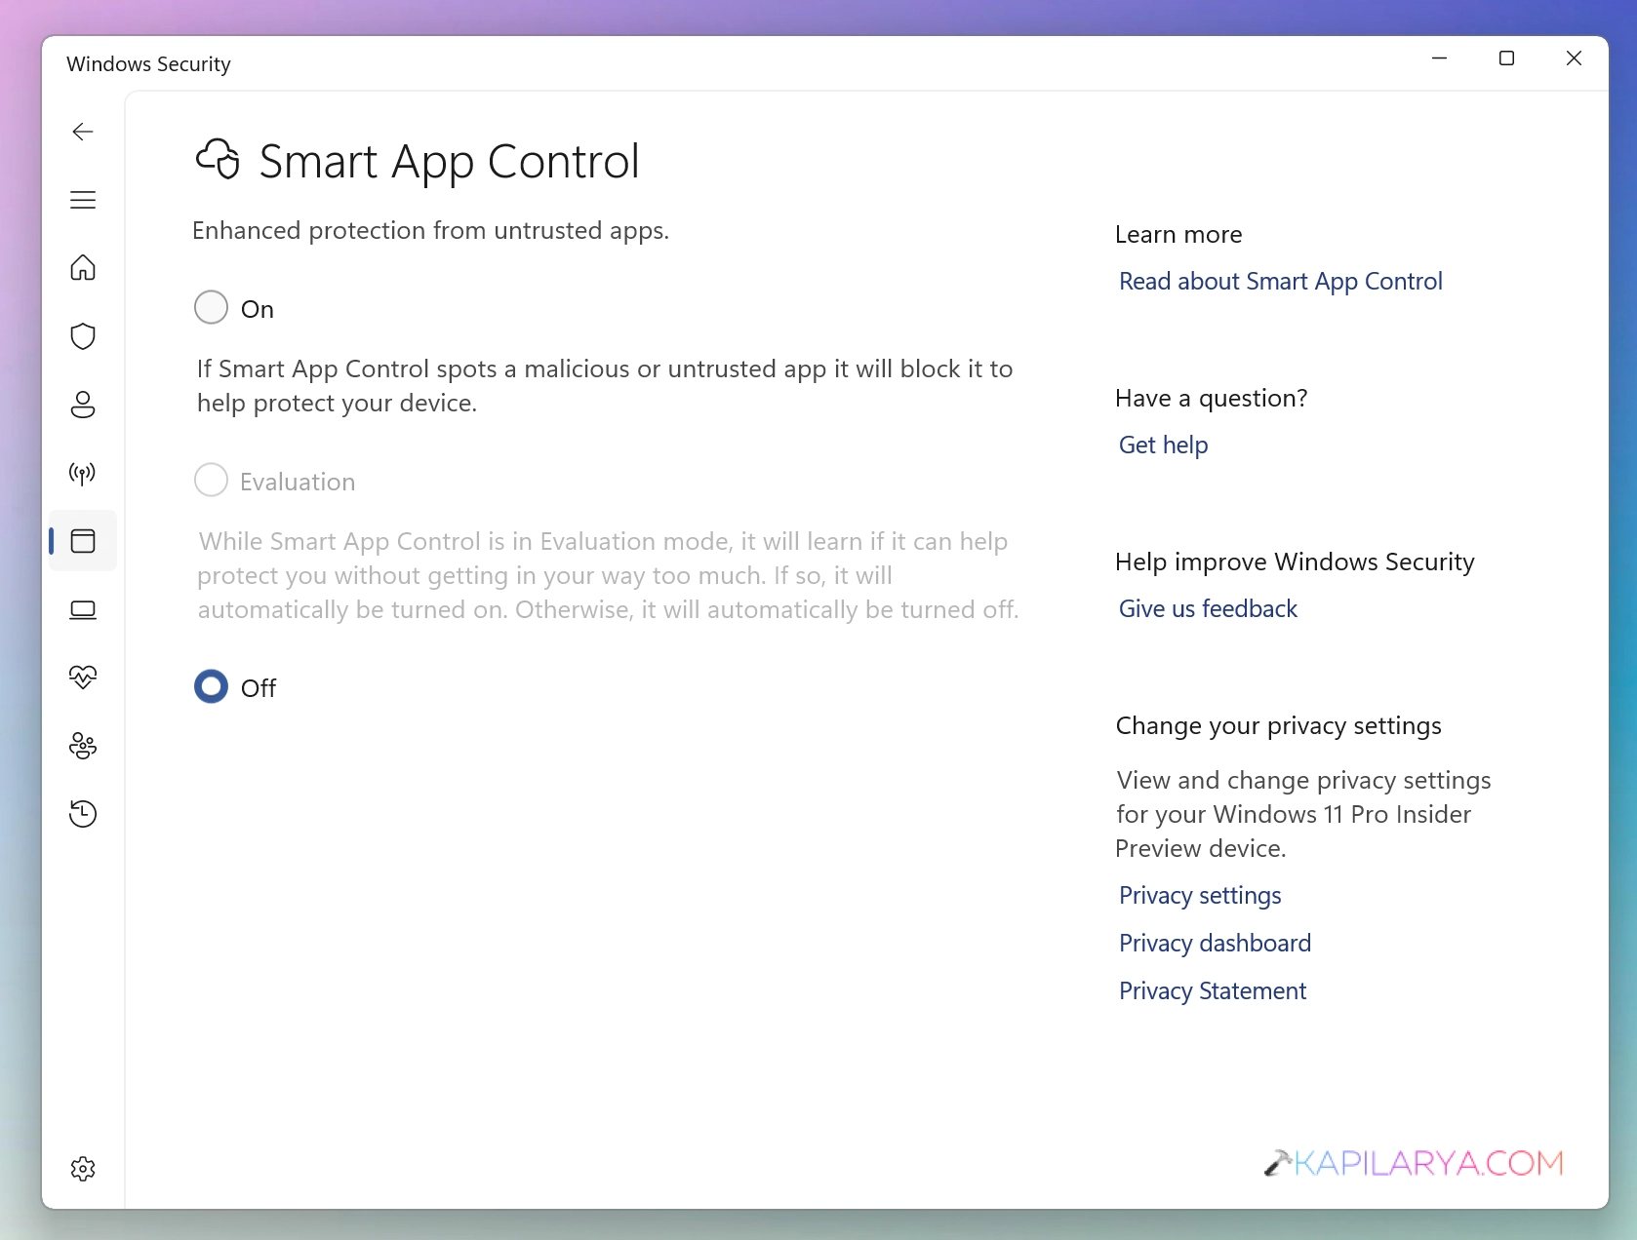Click 'Enhanced protection from untrusted apps.' text
The height and width of the screenshot is (1240, 1637).
430,231
